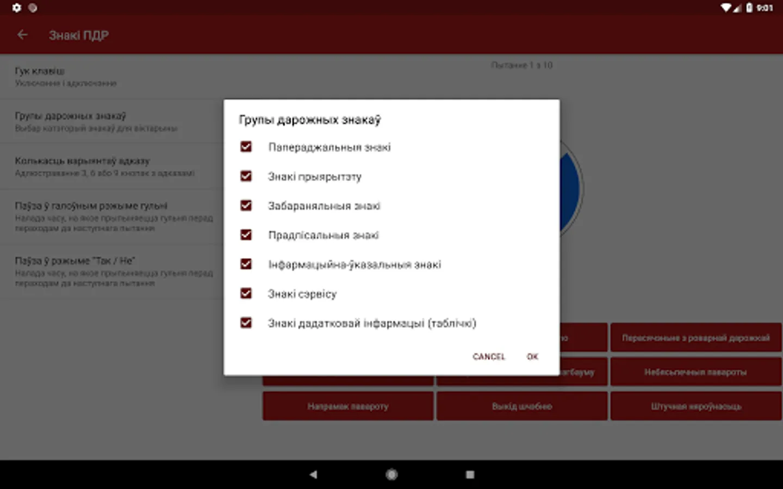The image size is (783, 489).
Task: Disable the Інфармацыйна-ўказальныя знакі checkbox
Action: point(246,264)
